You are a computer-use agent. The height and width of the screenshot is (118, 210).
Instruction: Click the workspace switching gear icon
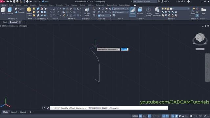click(191, 116)
